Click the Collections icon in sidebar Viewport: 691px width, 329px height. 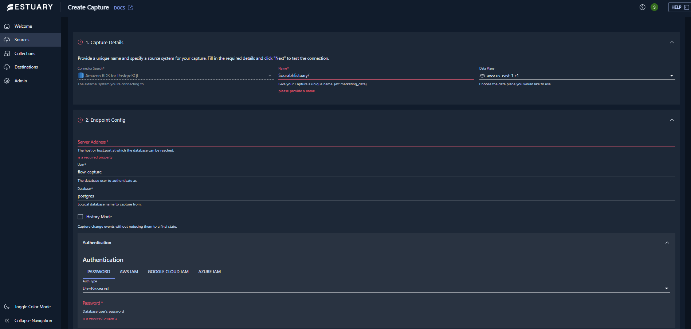[7, 54]
